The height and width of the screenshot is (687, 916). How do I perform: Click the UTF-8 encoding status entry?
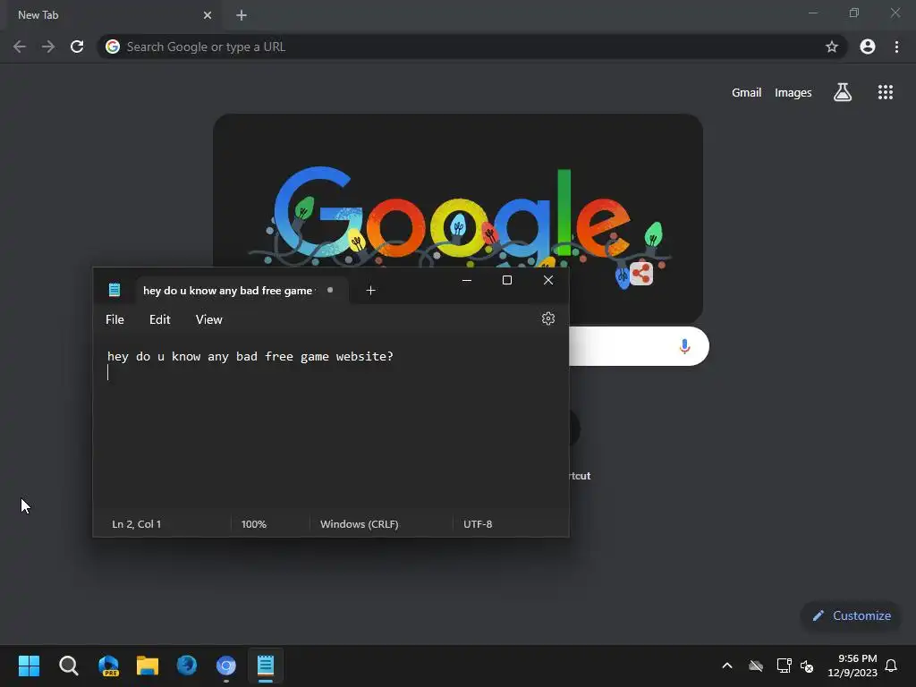pyautogui.click(x=478, y=524)
